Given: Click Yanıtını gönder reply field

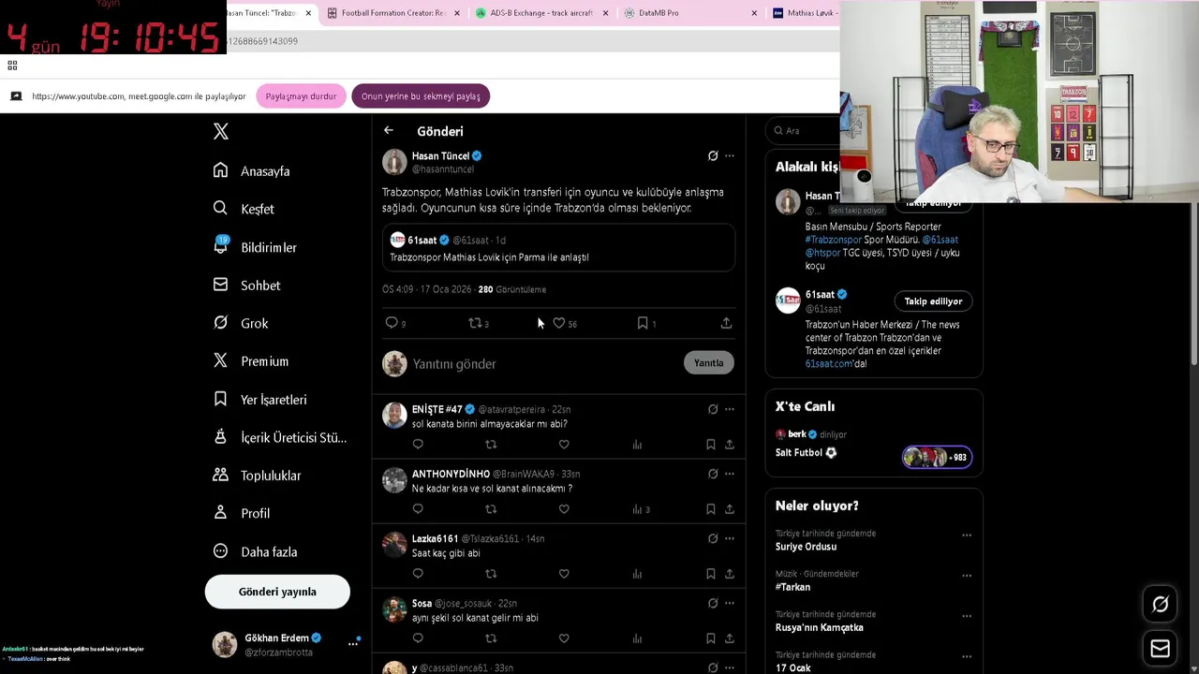Looking at the screenshot, I should coord(543,364).
